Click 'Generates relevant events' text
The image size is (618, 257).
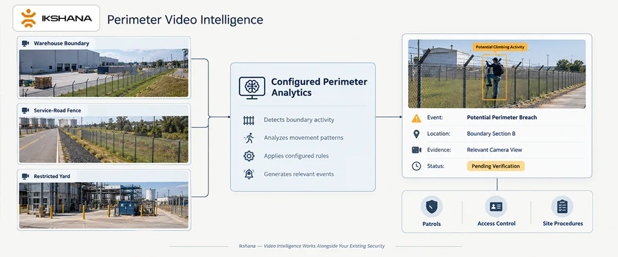click(299, 174)
